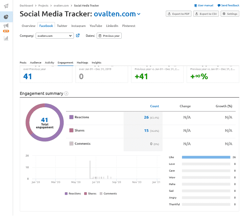Open the Insights sub-tab
The height and width of the screenshot is (216, 246).
point(97,63)
